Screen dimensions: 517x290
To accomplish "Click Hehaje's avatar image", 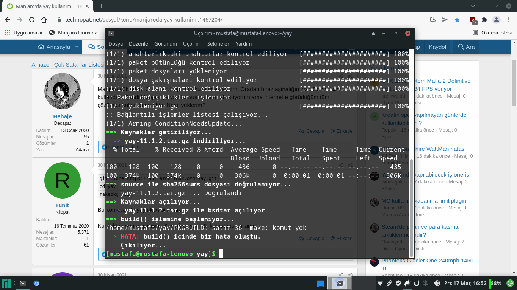I will click(x=63, y=91).
